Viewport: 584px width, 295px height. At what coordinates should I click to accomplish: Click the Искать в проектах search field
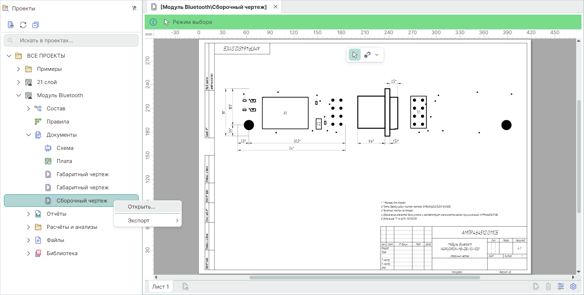(x=71, y=41)
